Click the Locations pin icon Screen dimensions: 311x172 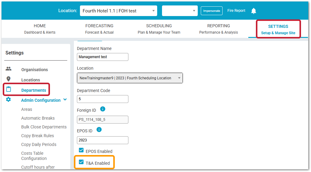[8, 79]
